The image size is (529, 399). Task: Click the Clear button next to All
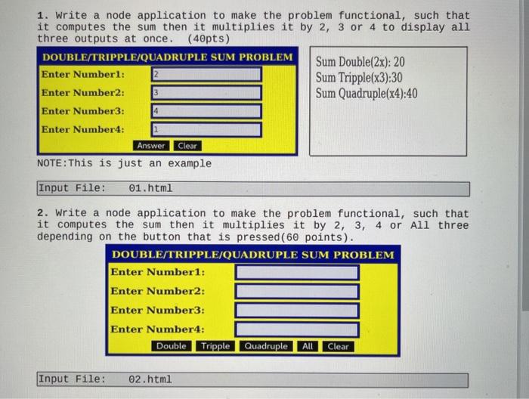[338, 346]
